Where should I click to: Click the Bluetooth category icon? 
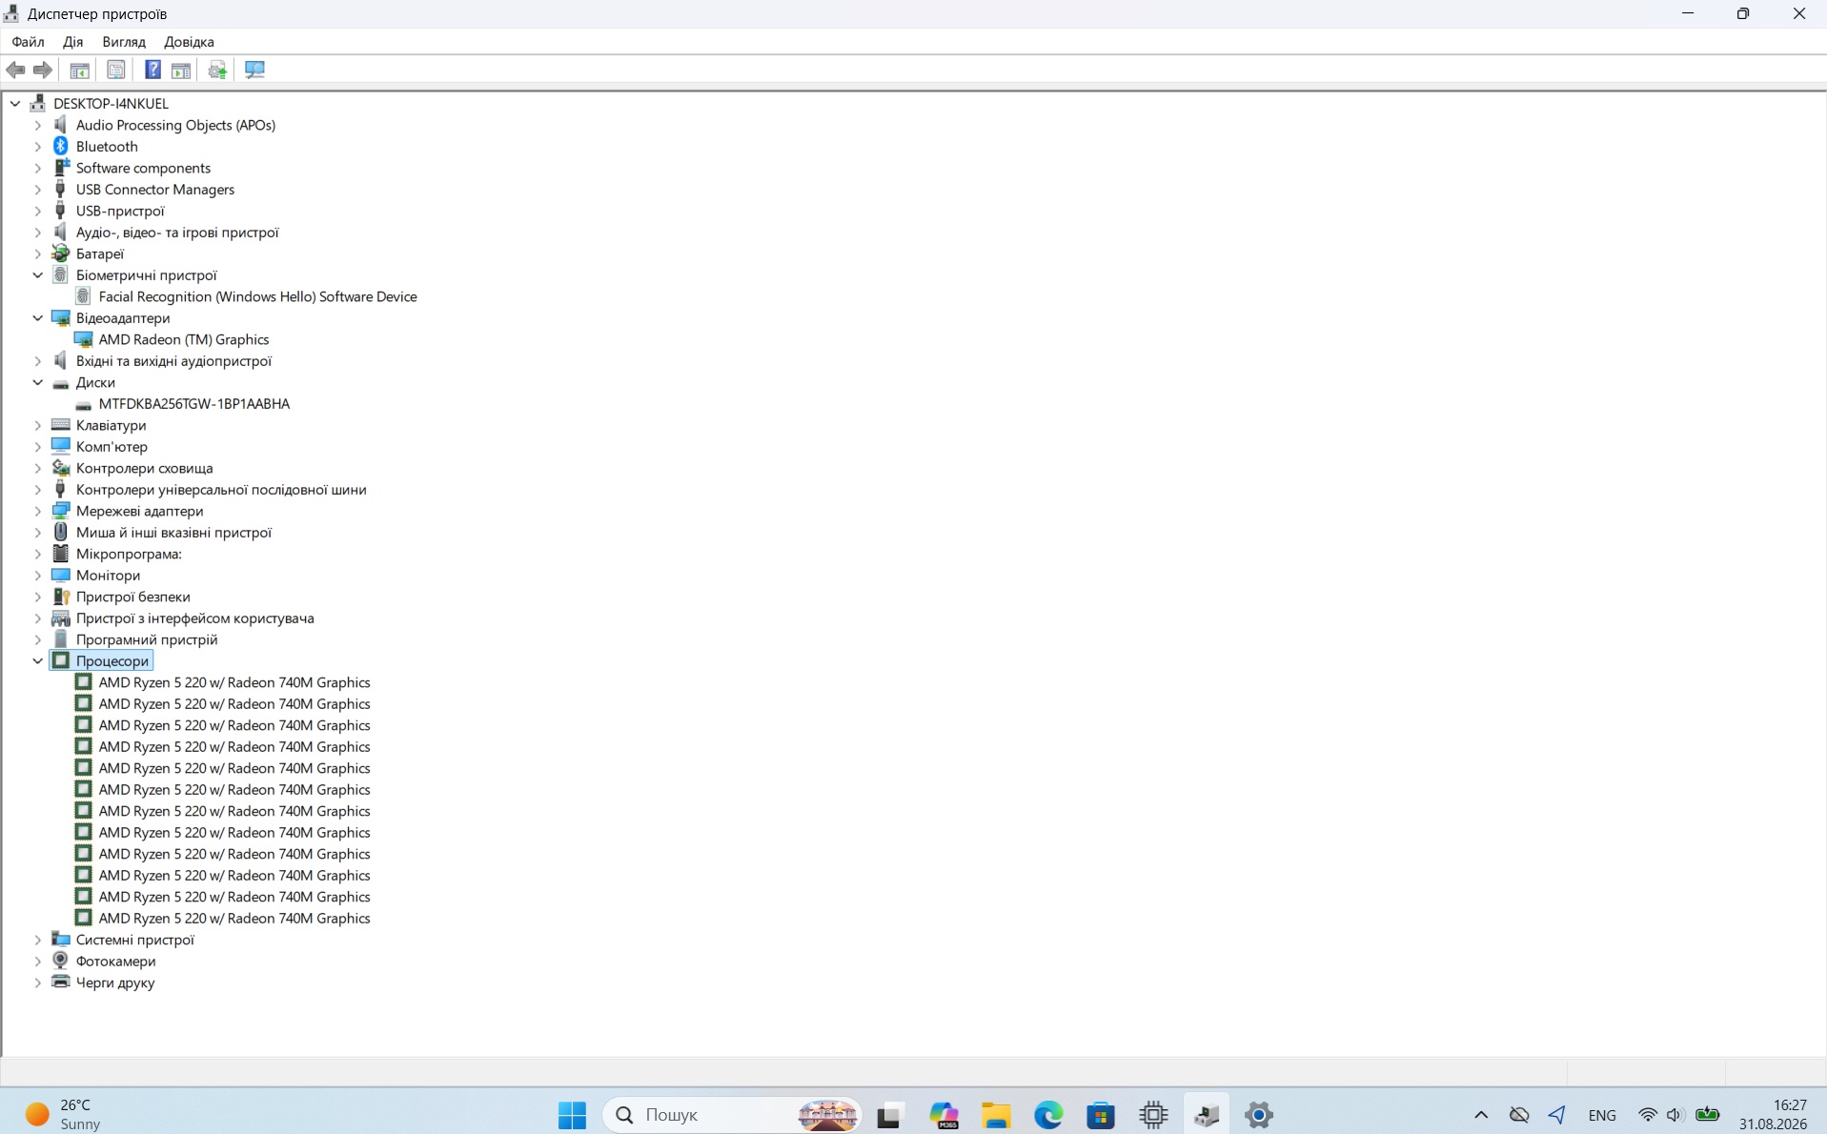[x=61, y=146]
